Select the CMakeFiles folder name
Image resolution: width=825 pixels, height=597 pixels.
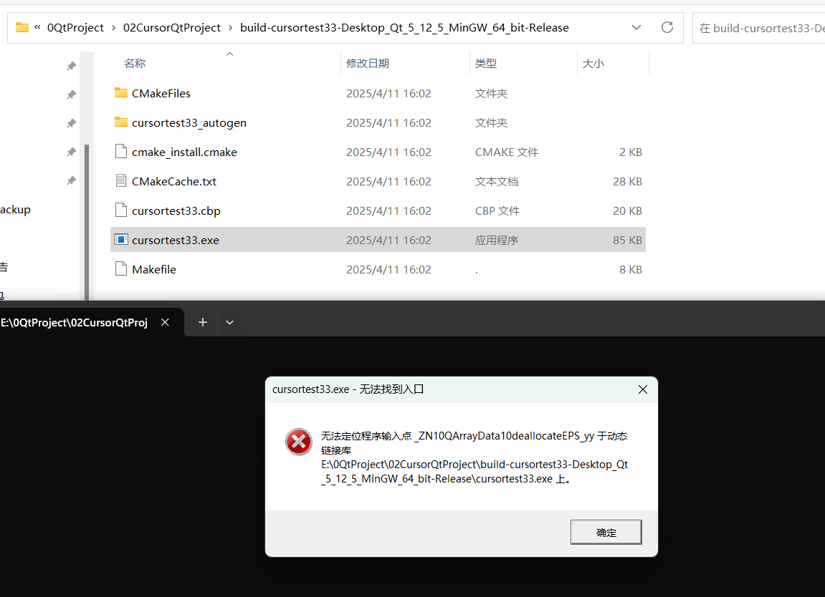[161, 93]
